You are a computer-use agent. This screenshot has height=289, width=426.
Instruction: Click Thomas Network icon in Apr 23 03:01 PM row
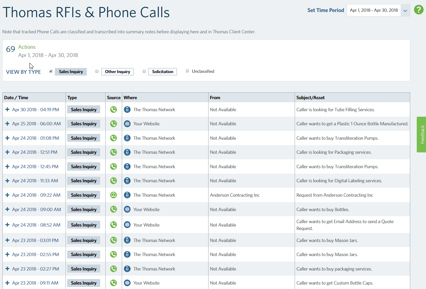pyautogui.click(x=127, y=240)
